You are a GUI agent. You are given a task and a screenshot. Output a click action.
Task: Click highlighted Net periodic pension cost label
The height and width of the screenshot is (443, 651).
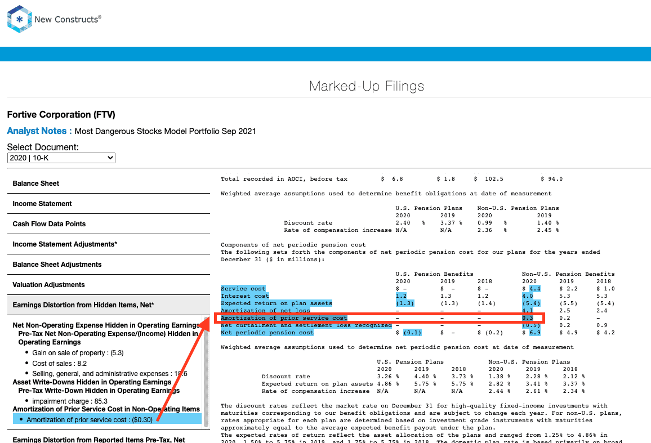click(x=267, y=333)
